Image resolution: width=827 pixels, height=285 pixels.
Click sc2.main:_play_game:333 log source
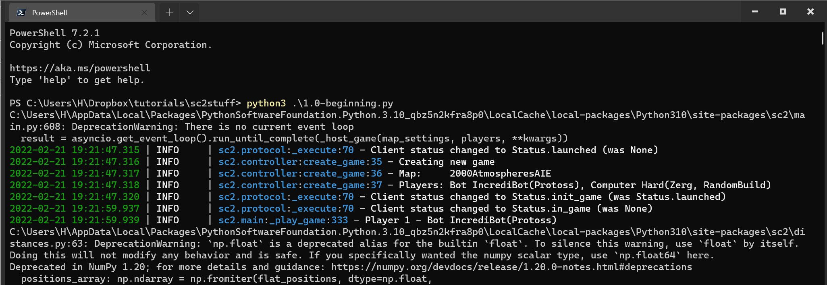[x=283, y=220]
